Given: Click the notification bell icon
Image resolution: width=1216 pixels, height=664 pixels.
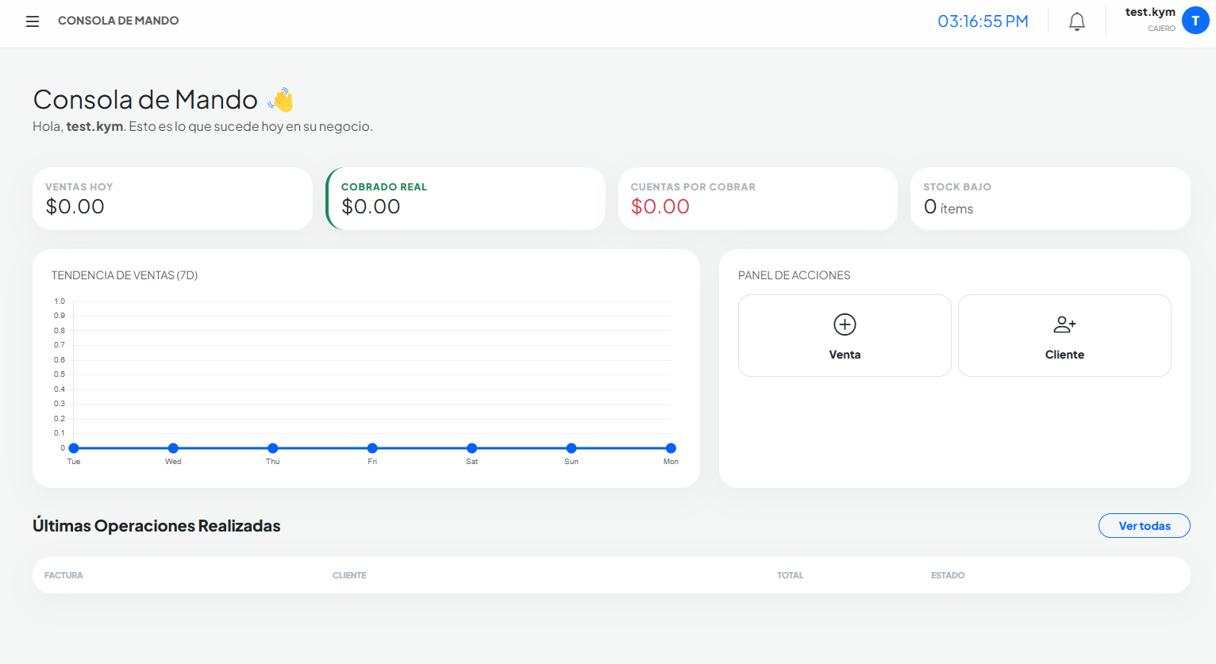Looking at the screenshot, I should click(x=1077, y=21).
